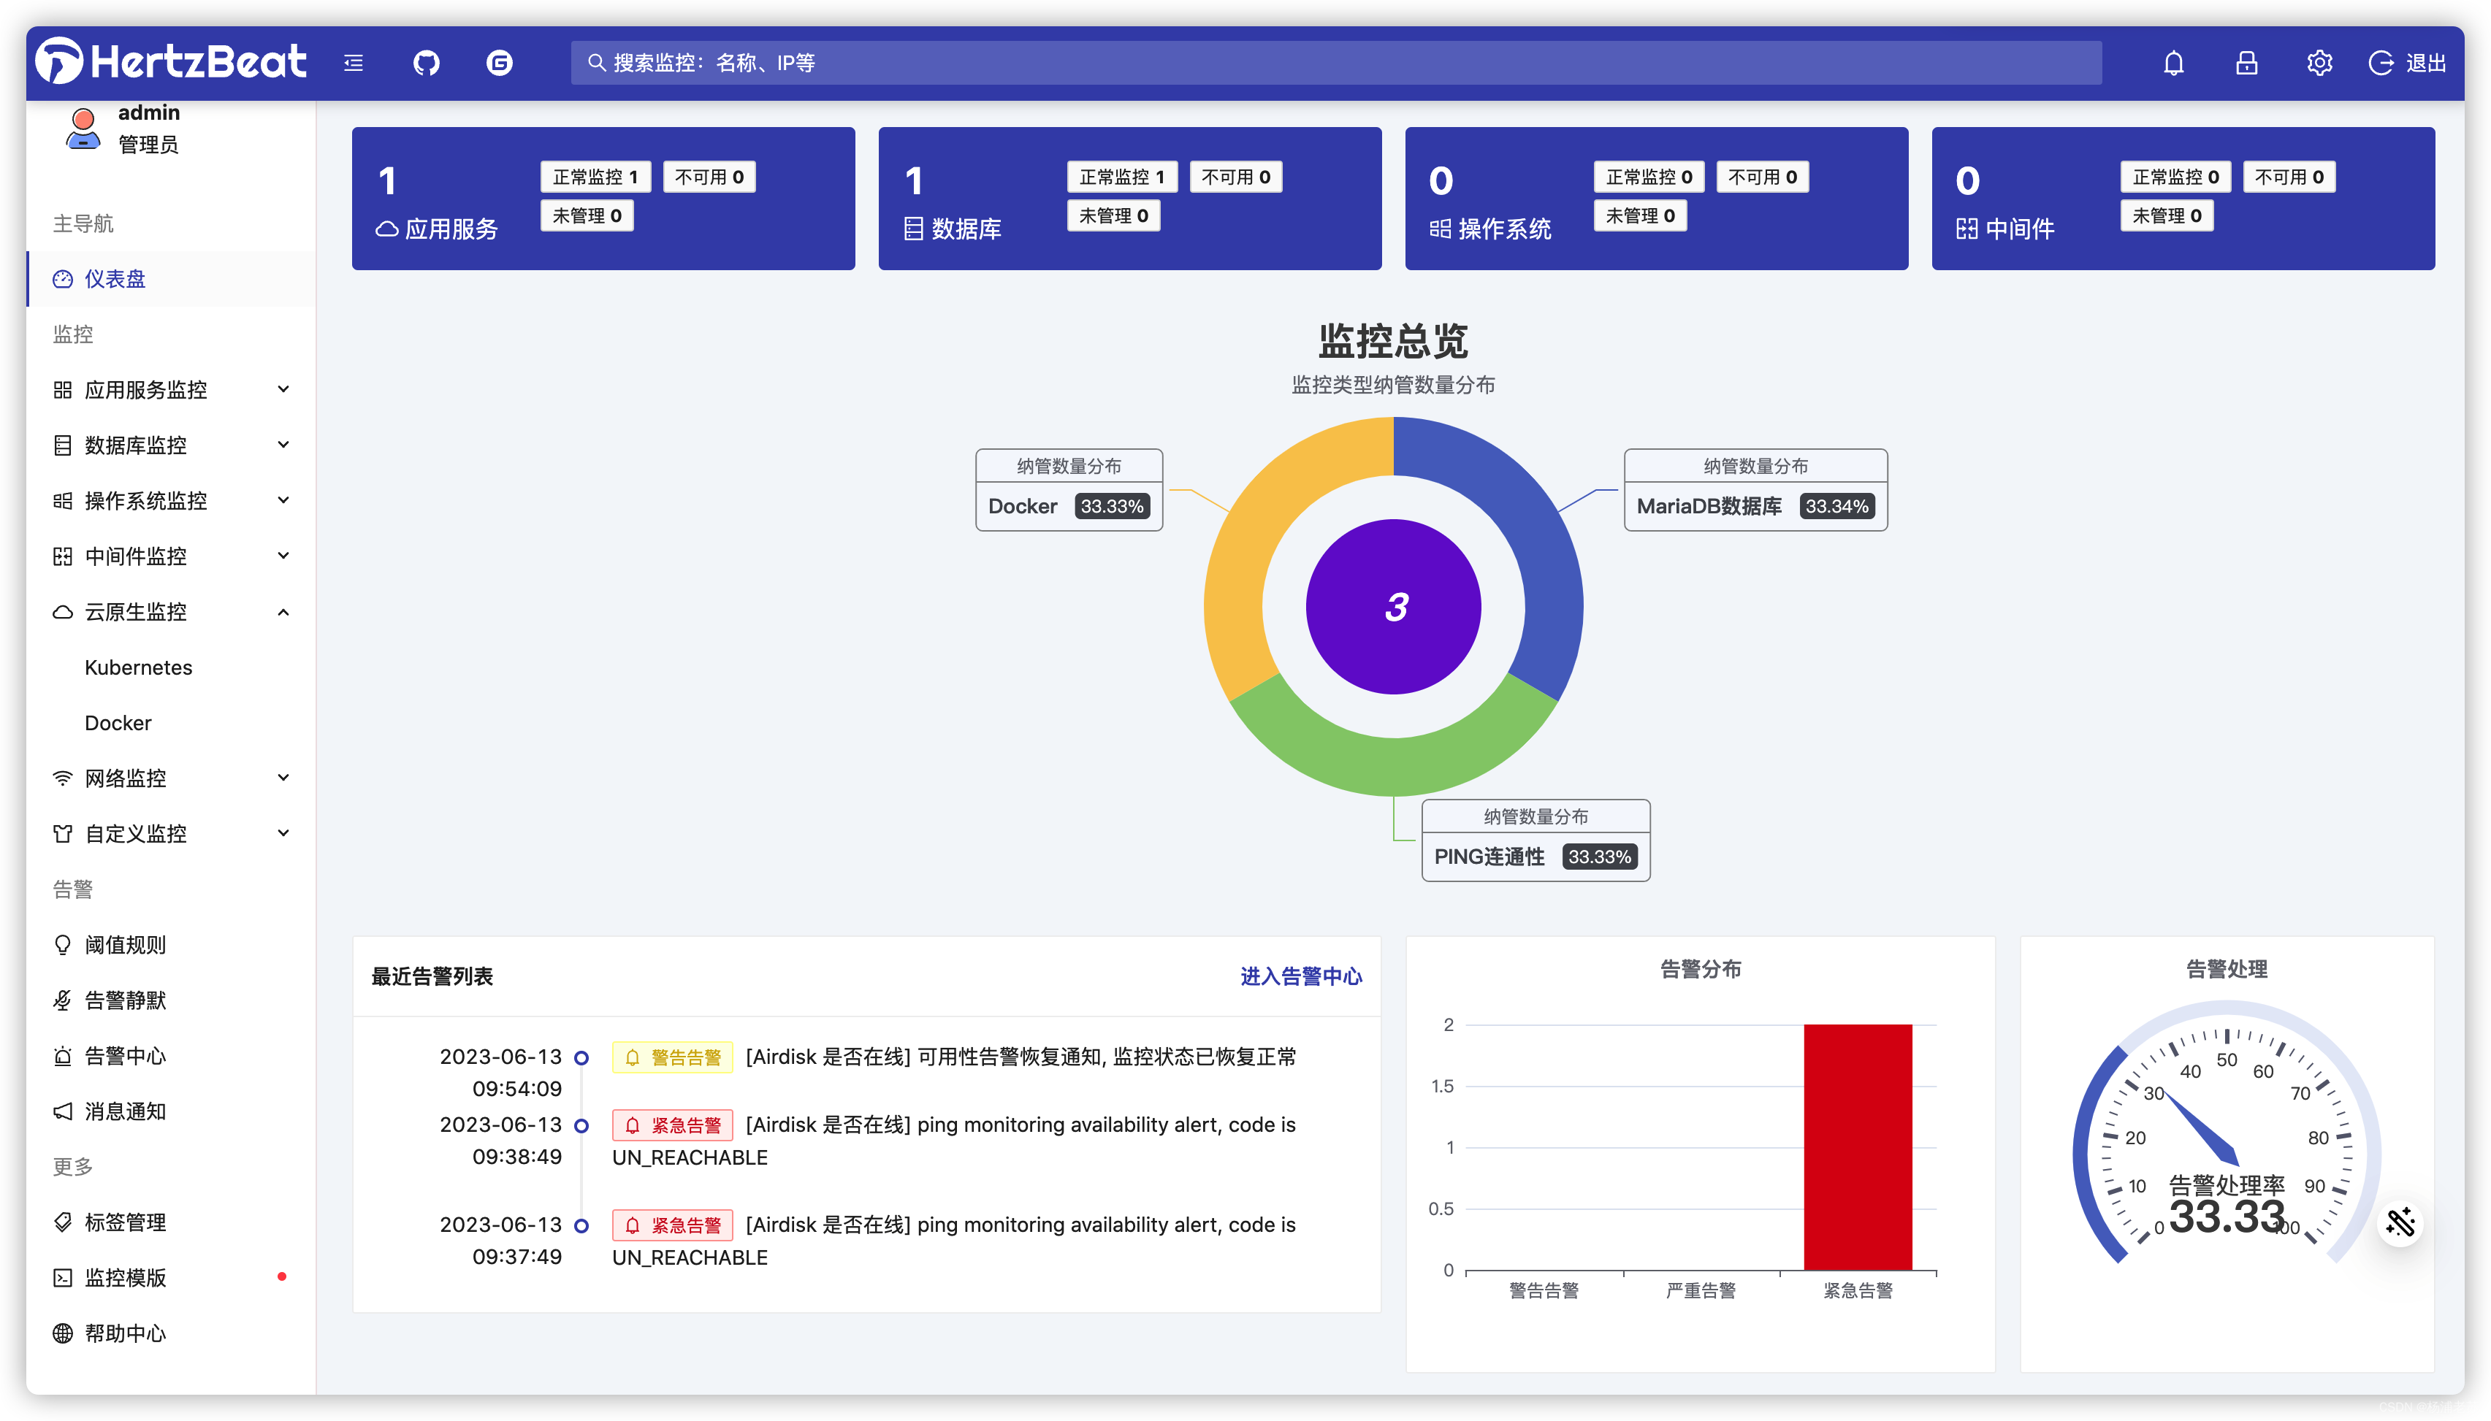Click the lock screen icon
This screenshot has width=2491, height=1421.
coord(2246,64)
